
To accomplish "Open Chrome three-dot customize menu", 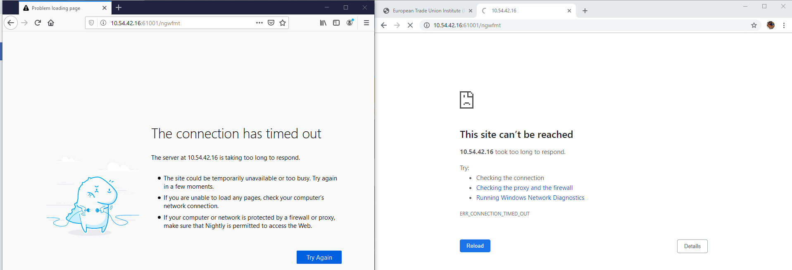I will pyautogui.click(x=784, y=25).
